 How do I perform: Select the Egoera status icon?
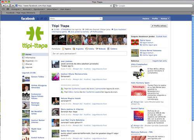(x=63, y=49)
